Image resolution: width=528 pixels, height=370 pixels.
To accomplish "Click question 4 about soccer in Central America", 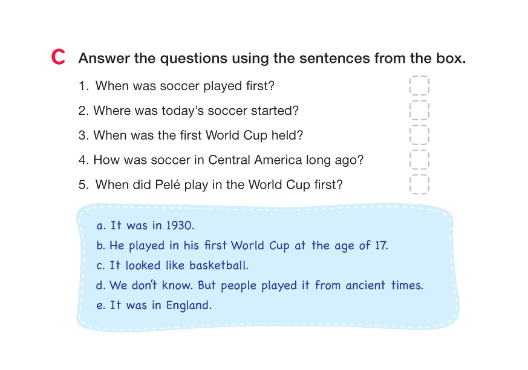I will tap(221, 160).
